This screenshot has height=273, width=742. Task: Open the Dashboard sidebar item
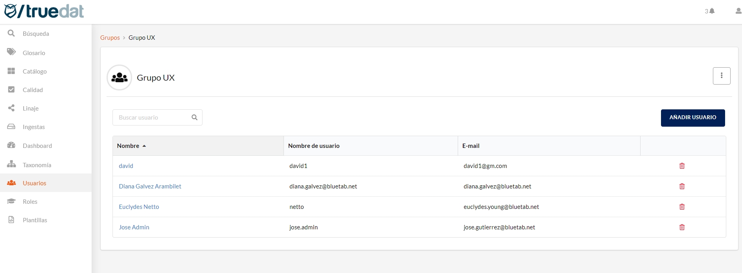pos(37,146)
